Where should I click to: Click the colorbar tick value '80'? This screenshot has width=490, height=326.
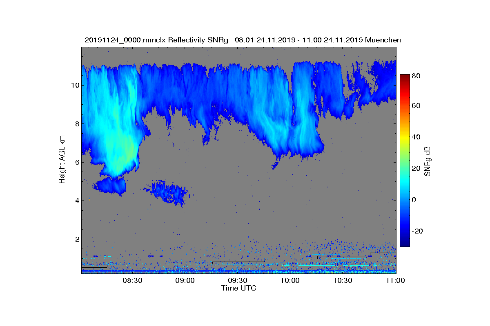click(416, 76)
